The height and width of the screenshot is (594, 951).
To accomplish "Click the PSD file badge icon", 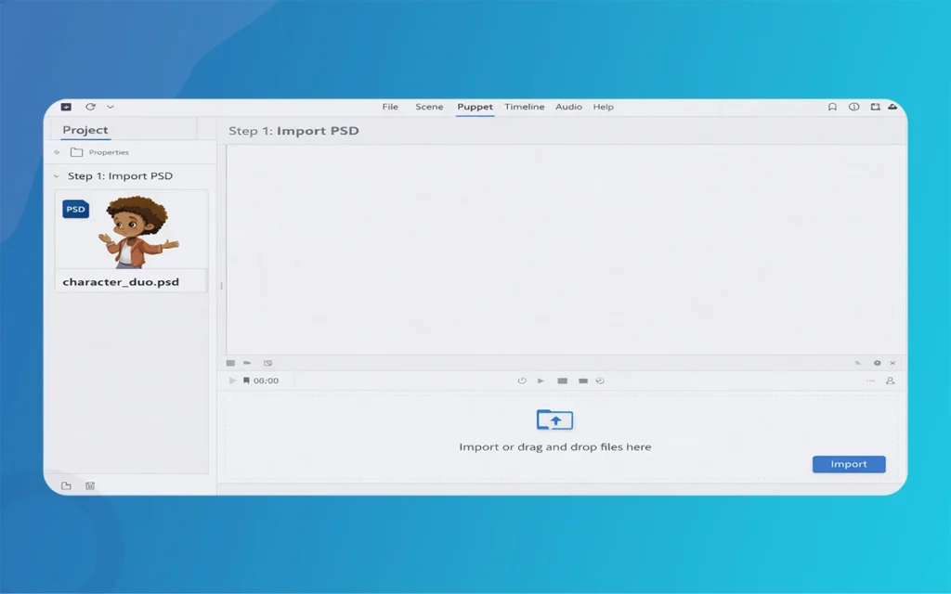I will 75,209.
